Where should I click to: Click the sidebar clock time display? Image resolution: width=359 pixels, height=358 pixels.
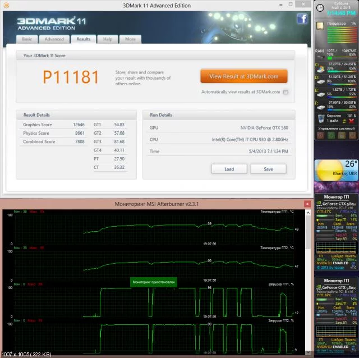[341, 13]
